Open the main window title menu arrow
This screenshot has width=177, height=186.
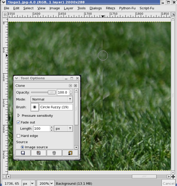point(4,2)
